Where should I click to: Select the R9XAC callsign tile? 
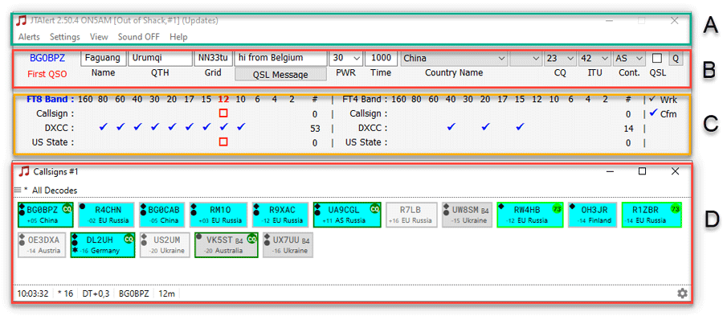coord(280,214)
